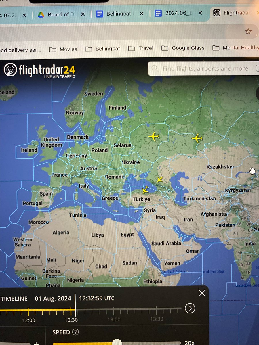This screenshot has height=345, width=259.
Task: Click the 12:30 timeline marker
Action: coord(71,320)
